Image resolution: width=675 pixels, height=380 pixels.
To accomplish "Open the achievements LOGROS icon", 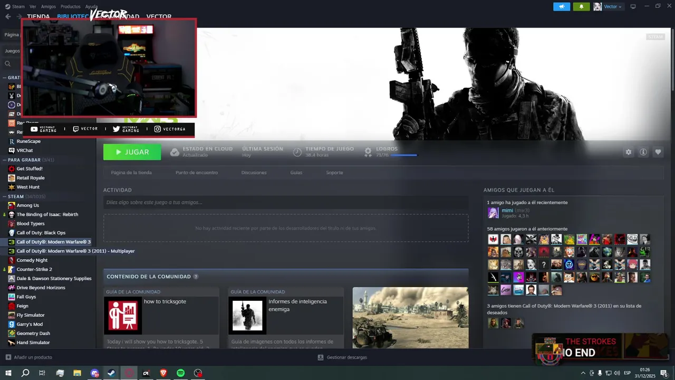I will pyautogui.click(x=368, y=152).
